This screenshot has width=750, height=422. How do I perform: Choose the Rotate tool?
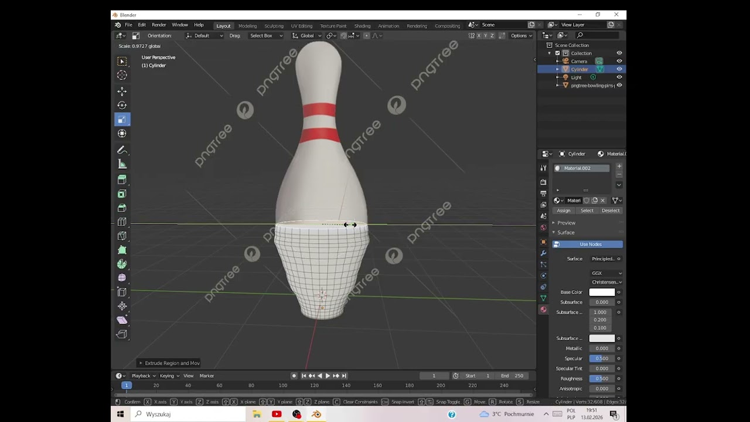(x=122, y=105)
